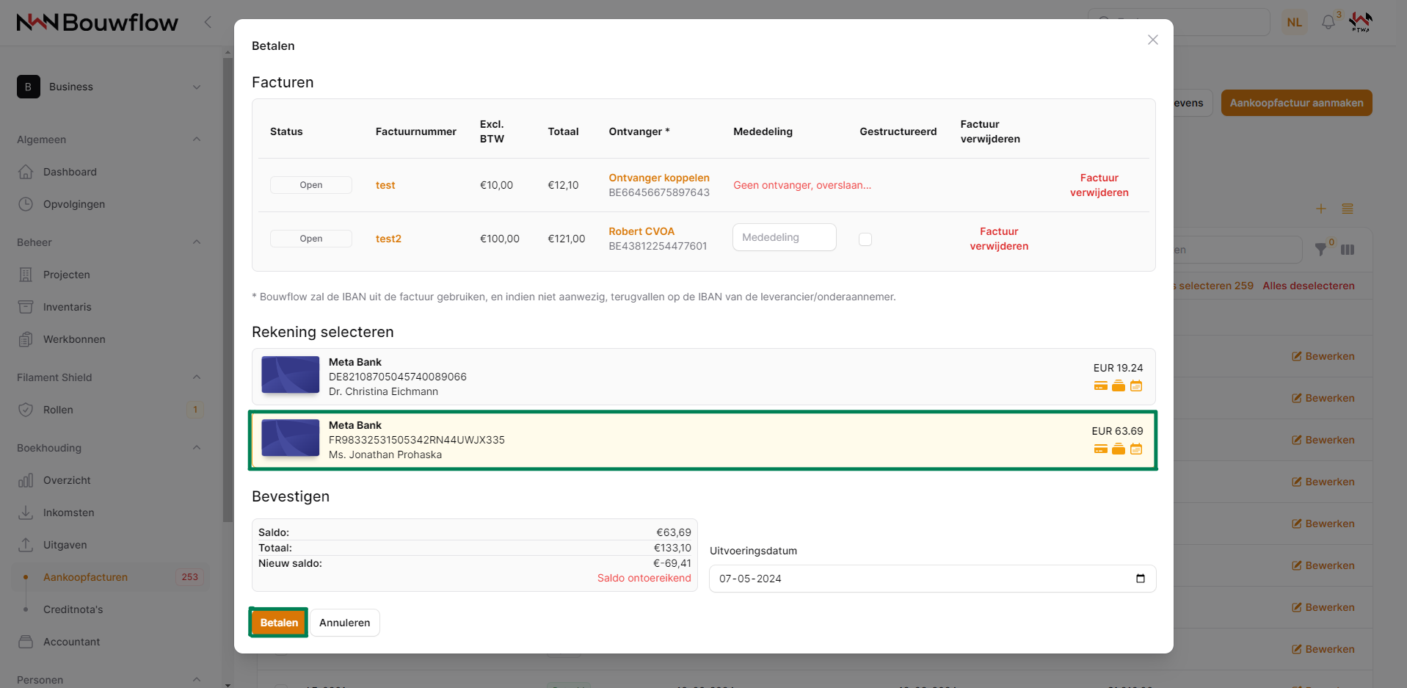The width and height of the screenshot is (1407, 688).
Task: Open the Business workspace dropdown
Action: (110, 87)
